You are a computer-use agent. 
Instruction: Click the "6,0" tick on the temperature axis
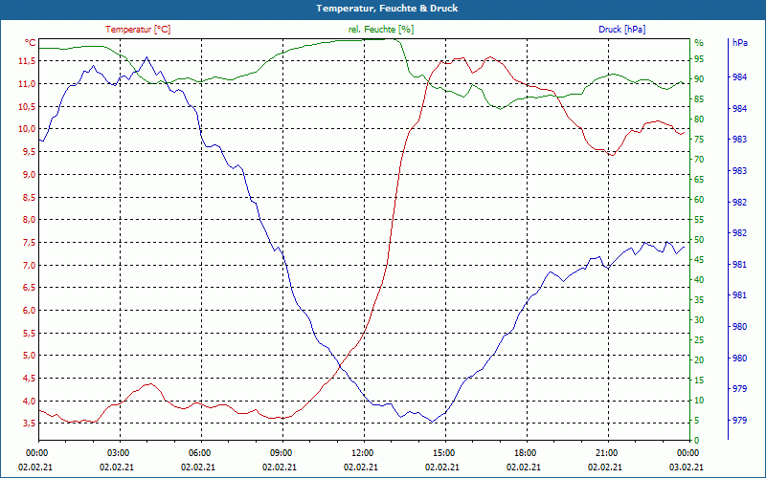click(x=29, y=310)
